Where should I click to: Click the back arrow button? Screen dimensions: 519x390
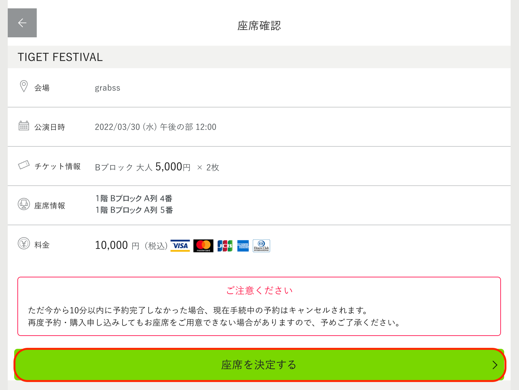pos(22,23)
